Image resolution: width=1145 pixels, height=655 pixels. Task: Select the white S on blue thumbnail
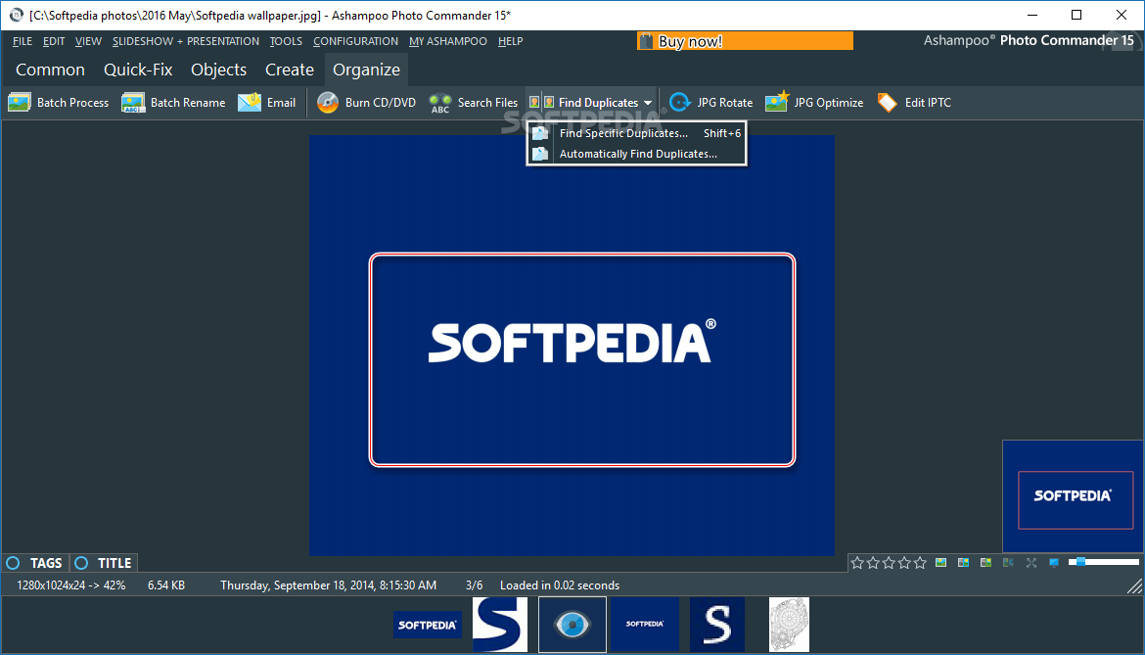717,625
